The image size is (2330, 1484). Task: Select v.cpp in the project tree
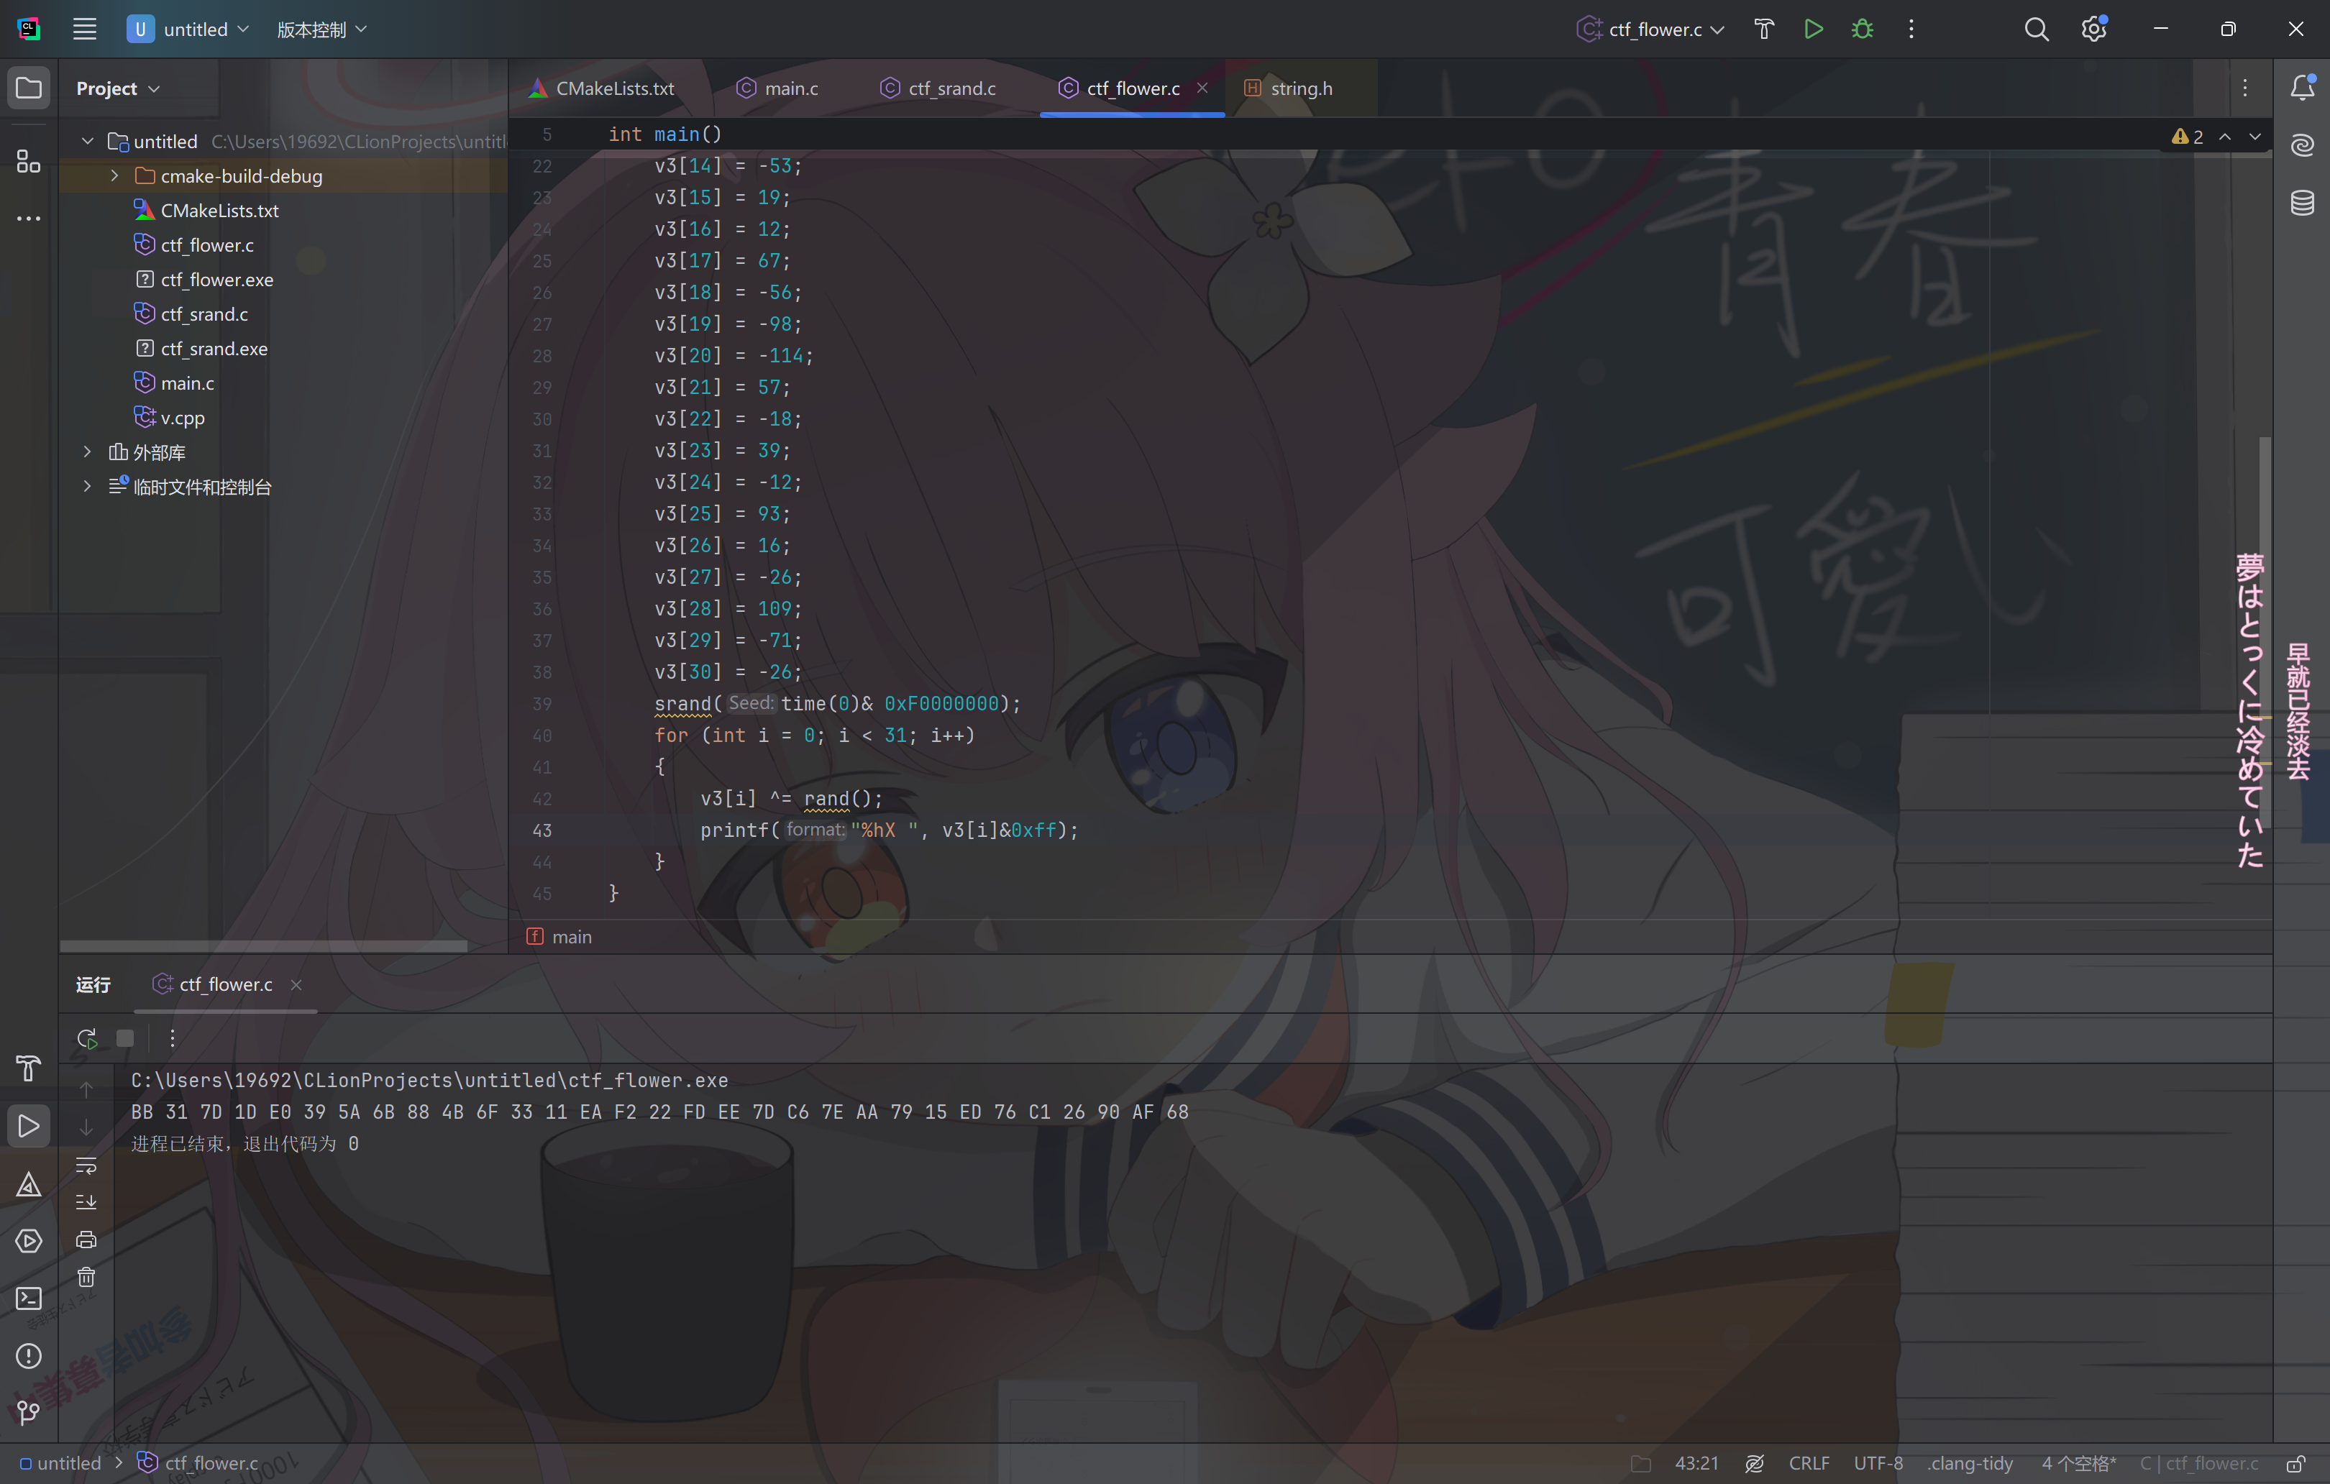[x=182, y=418]
